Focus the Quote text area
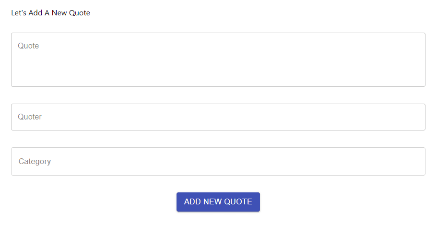Viewport: 437px width, 225px height. click(x=218, y=59)
